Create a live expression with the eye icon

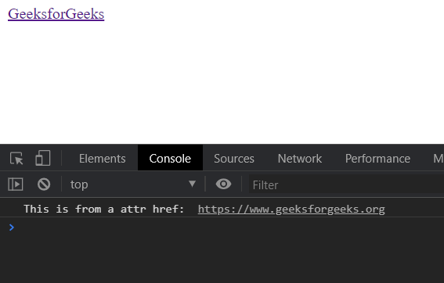click(223, 184)
